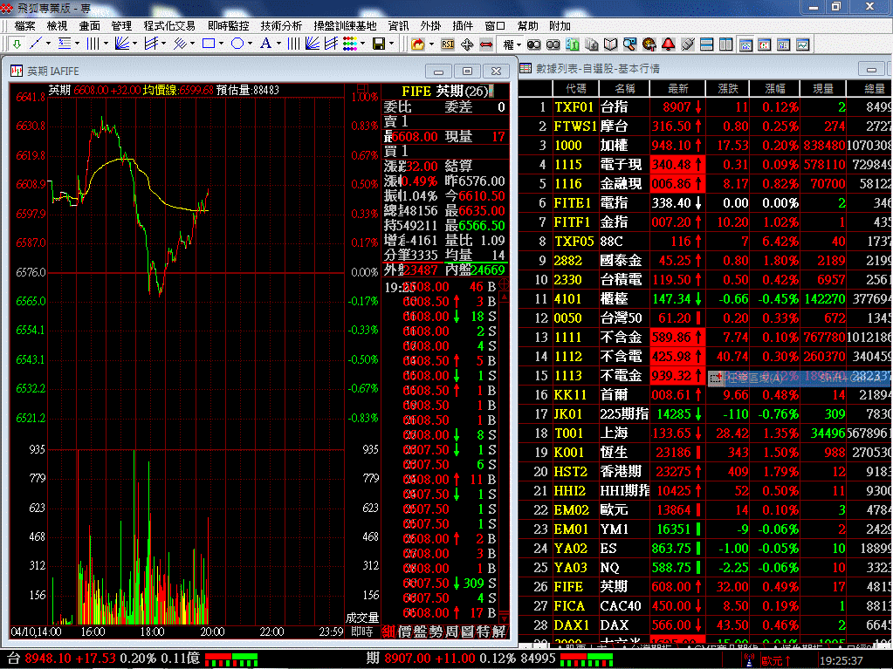Image resolution: width=893 pixels, height=669 pixels.
Task: Sort by the 最新 column header
Action: 677,88
